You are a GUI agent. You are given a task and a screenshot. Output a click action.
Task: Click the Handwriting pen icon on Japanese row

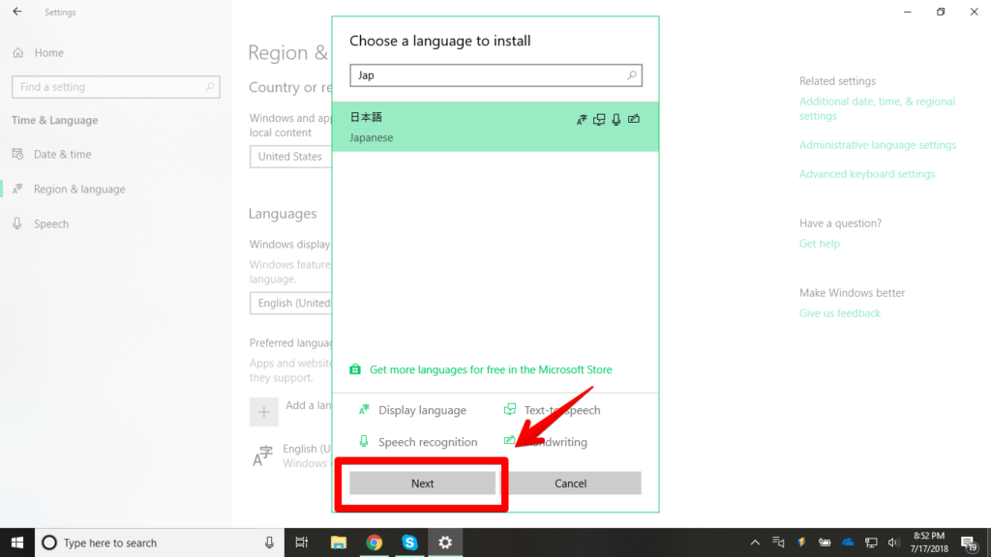pos(634,120)
